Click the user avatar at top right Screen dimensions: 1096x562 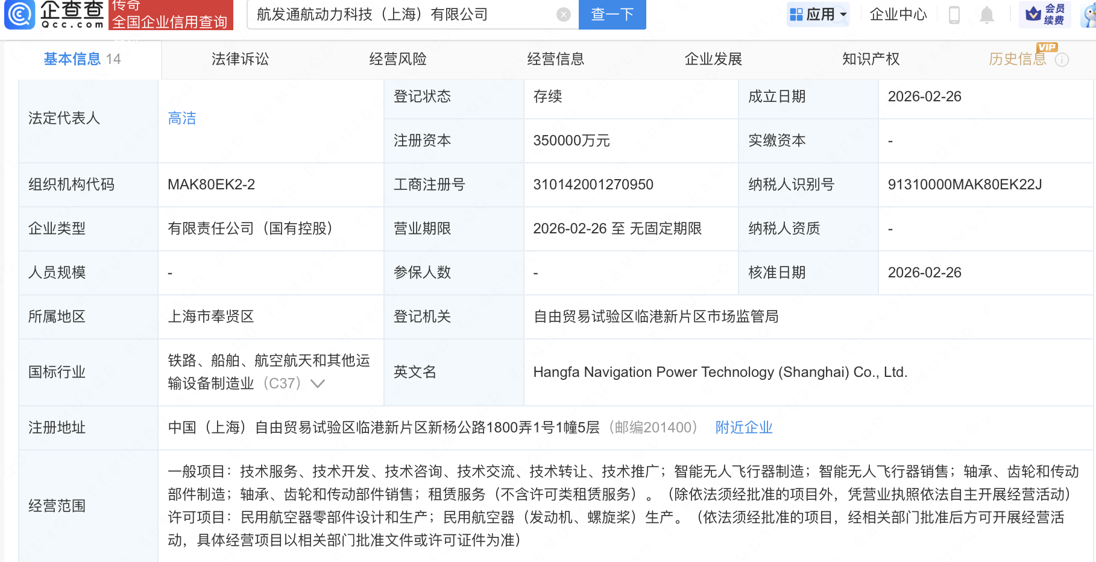(x=1089, y=16)
